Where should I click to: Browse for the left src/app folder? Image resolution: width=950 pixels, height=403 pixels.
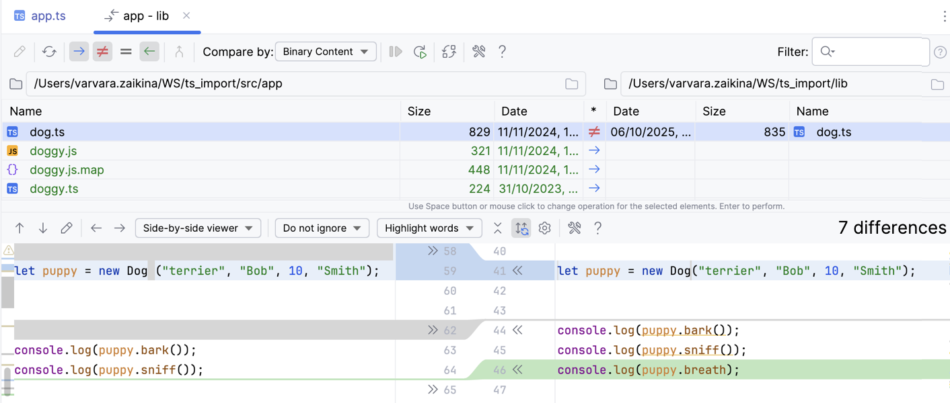pyautogui.click(x=571, y=84)
